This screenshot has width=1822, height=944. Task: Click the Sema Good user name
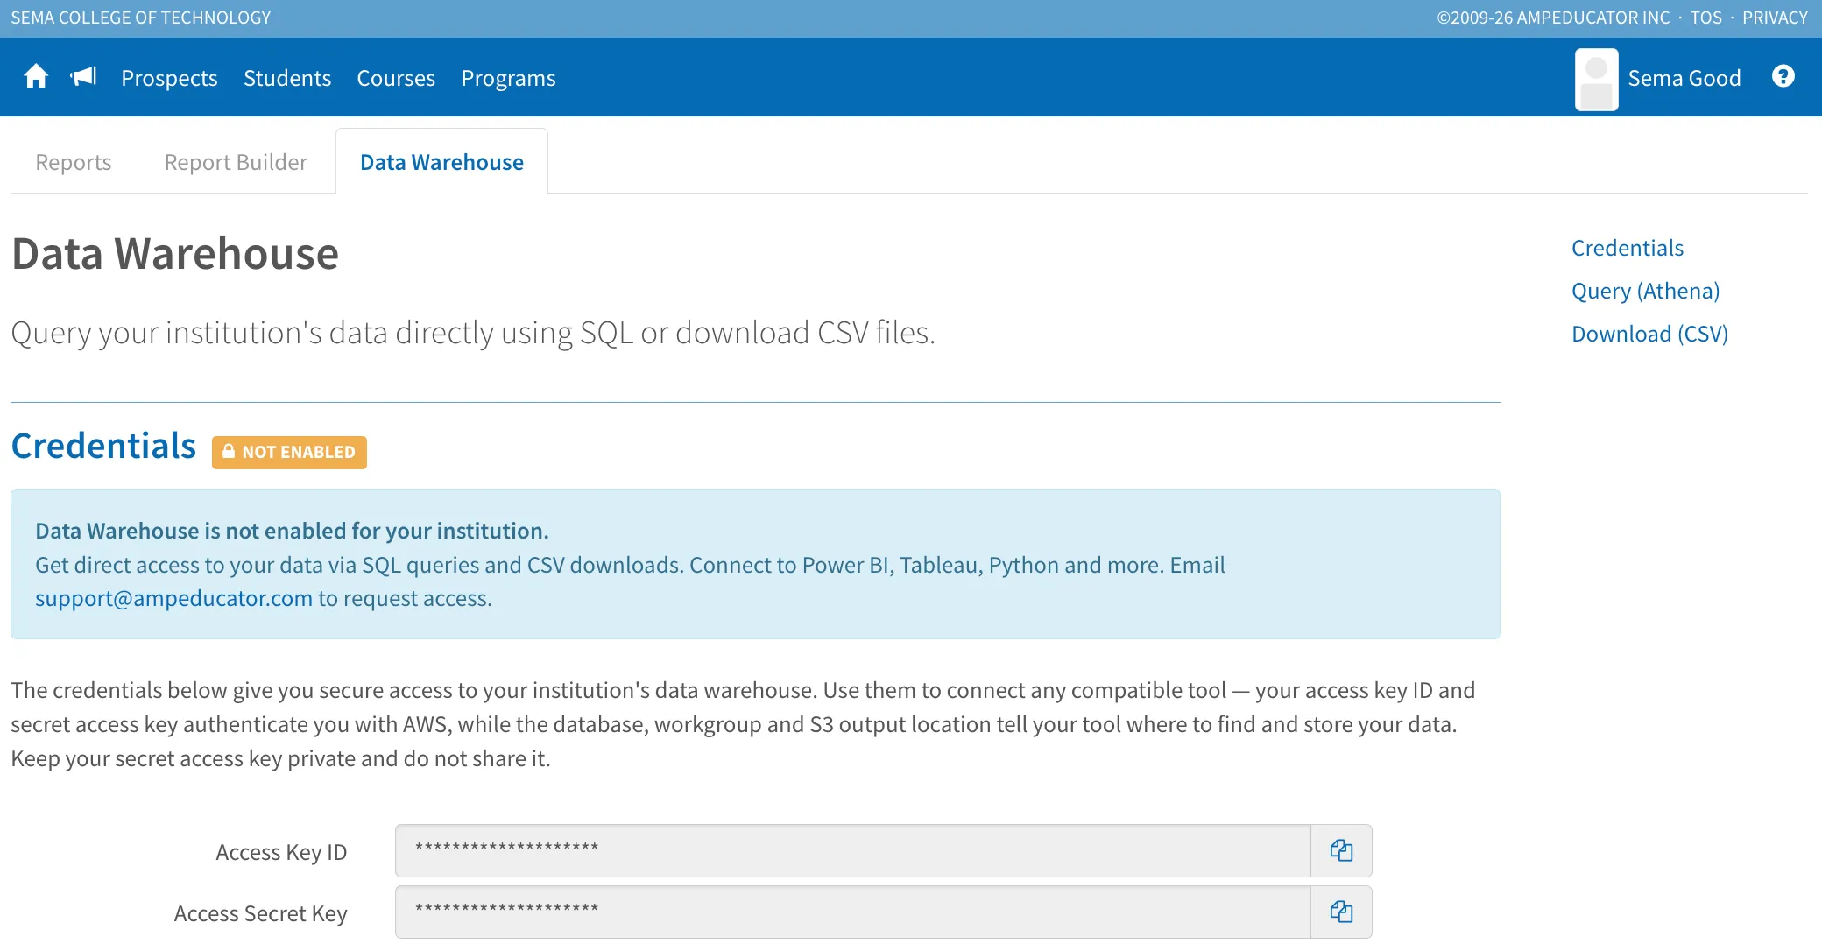(1684, 78)
